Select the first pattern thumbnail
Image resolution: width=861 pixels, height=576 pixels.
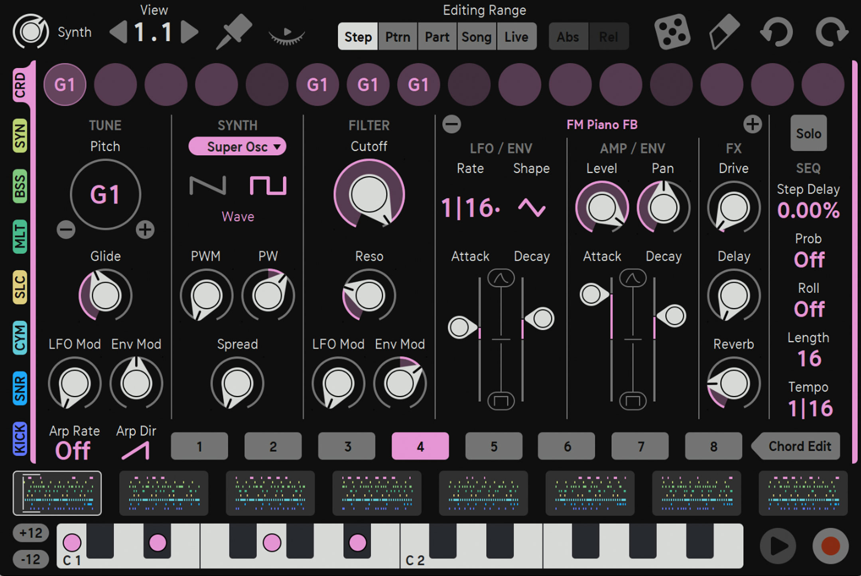(57, 493)
